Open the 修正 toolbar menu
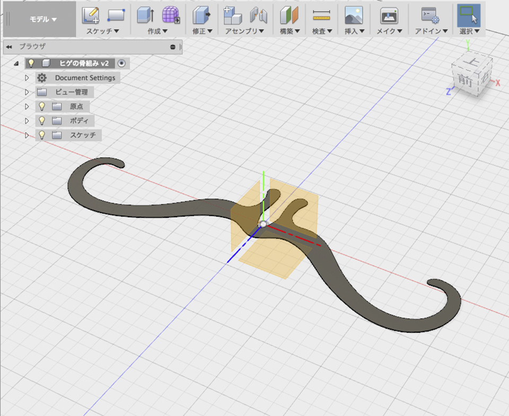Image resolution: width=509 pixels, height=416 pixels. click(x=202, y=31)
